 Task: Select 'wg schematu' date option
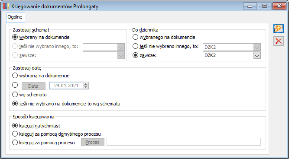(x=29, y=95)
